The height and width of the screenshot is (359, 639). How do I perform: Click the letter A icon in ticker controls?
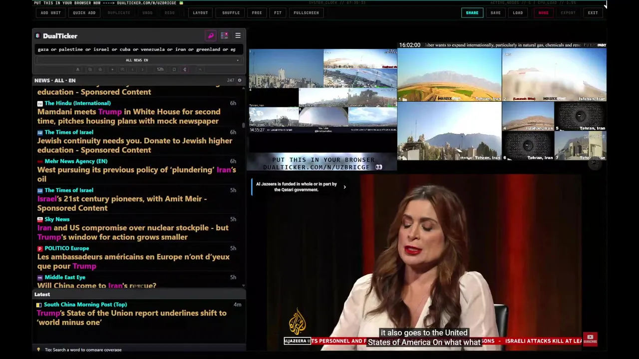point(77,69)
